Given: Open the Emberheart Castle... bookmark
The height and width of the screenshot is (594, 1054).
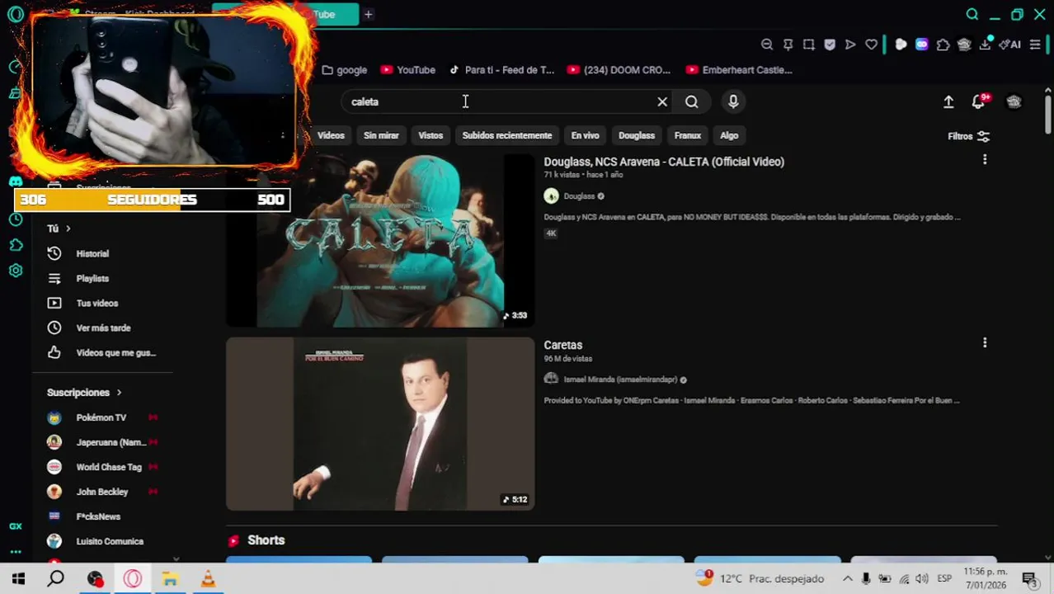Looking at the screenshot, I should (739, 70).
